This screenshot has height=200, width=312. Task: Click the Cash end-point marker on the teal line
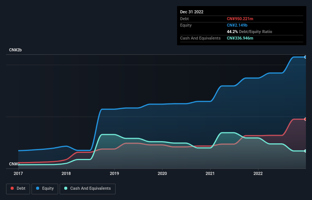[306, 151]
